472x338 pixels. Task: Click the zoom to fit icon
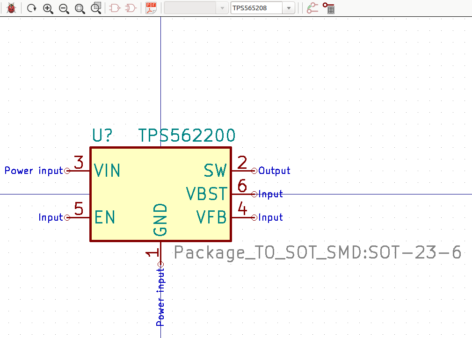[x=80, y=8]
